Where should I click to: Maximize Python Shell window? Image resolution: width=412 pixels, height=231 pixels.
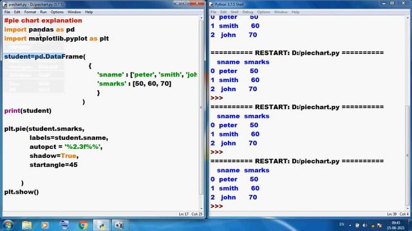pos(392,3)
